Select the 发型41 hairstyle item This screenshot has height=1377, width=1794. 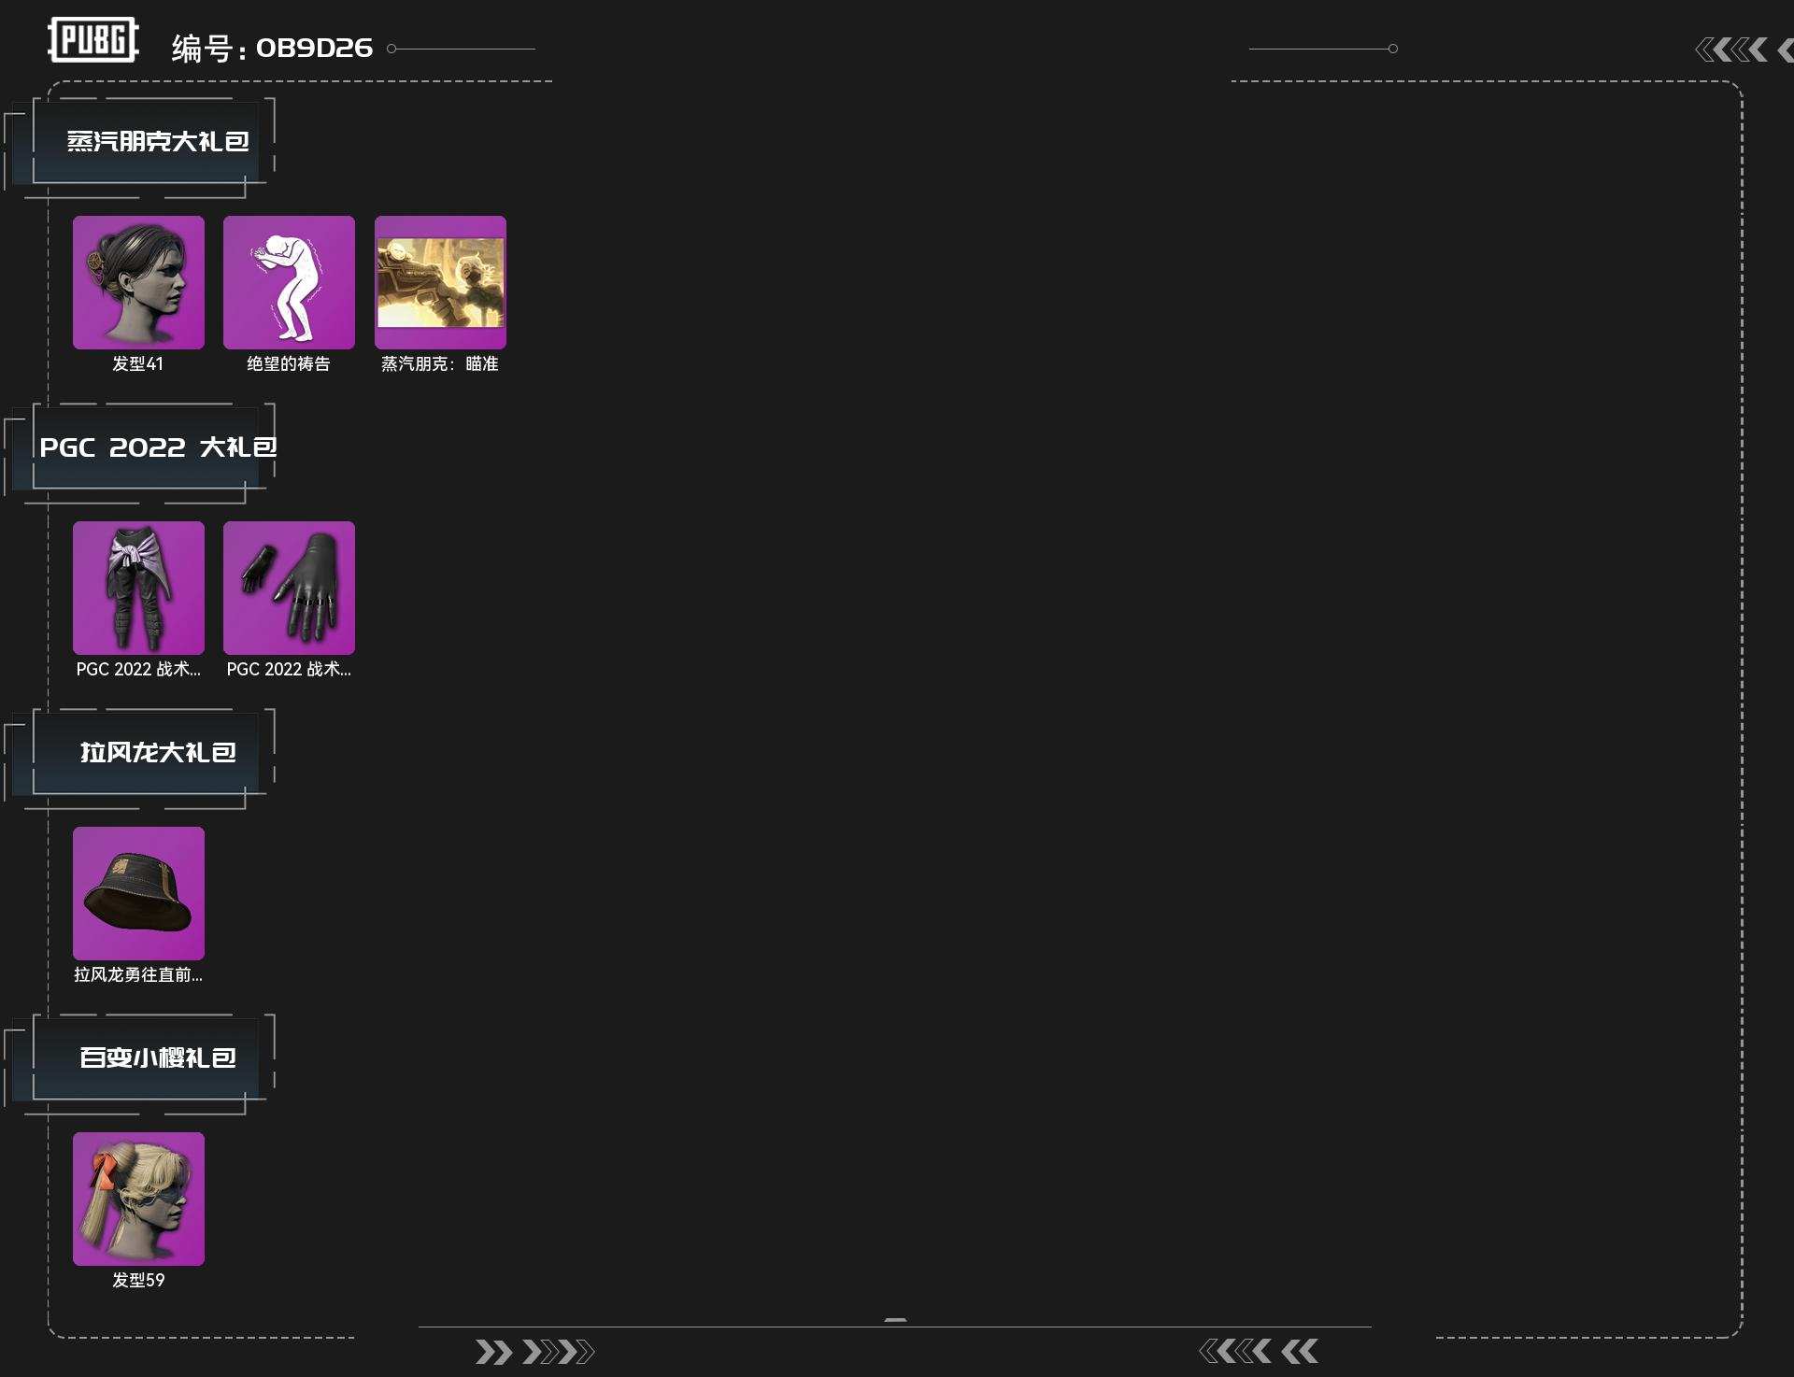point(138,282)
